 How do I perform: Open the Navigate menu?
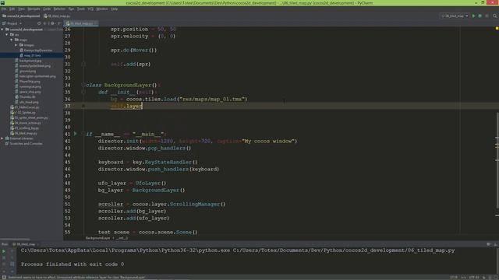coord(34,9)
